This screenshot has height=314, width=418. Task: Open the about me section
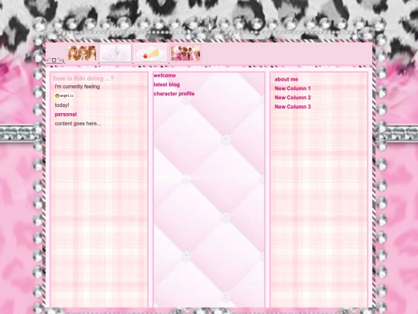[x=286, y=79]
